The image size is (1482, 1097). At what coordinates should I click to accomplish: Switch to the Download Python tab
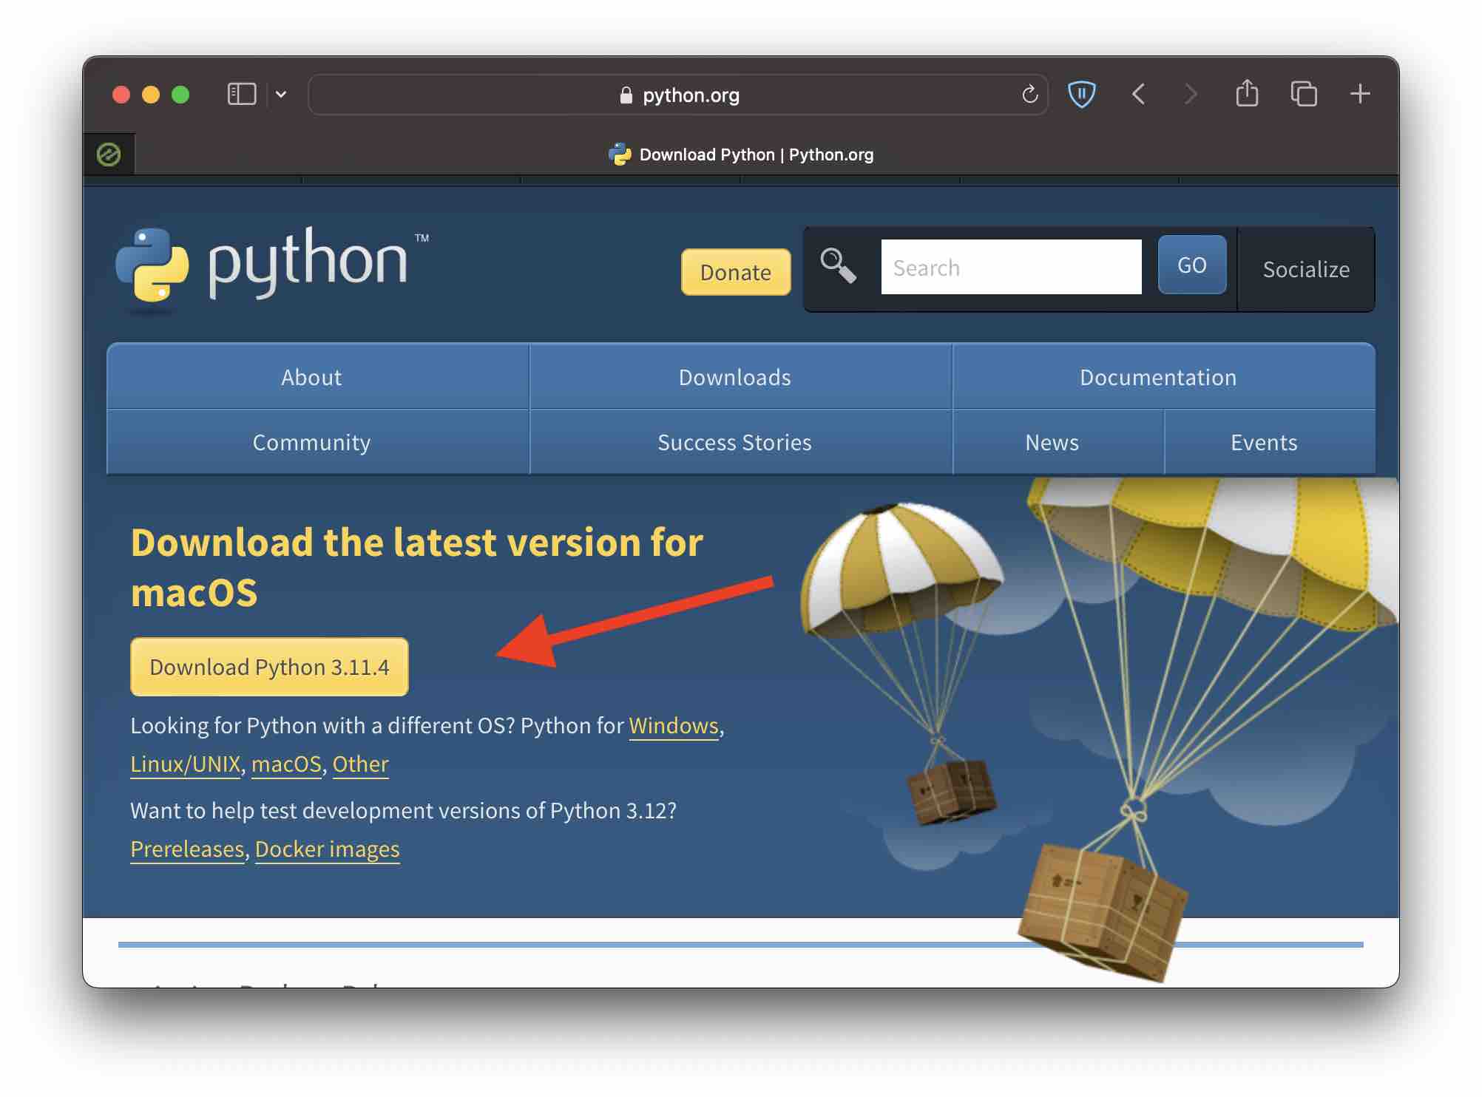741,154
